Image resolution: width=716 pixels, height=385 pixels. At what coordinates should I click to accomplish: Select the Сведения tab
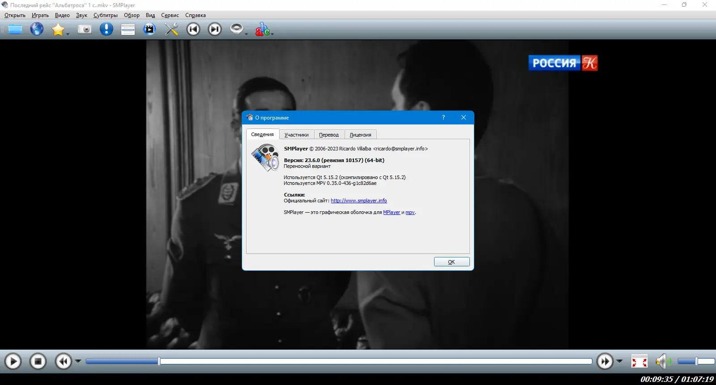point(262,134)
